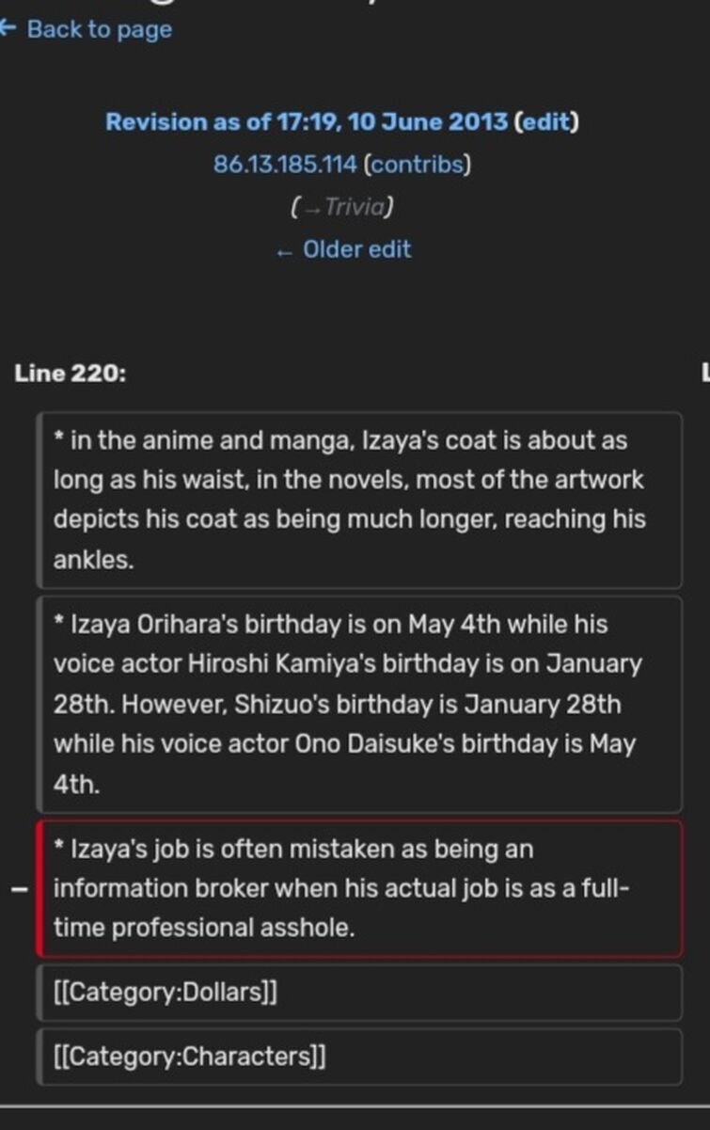The width and height of the screenshot is (710, 1130).
Task: Click the paragraph about Izaya's coat length
Action: [359, 501]
